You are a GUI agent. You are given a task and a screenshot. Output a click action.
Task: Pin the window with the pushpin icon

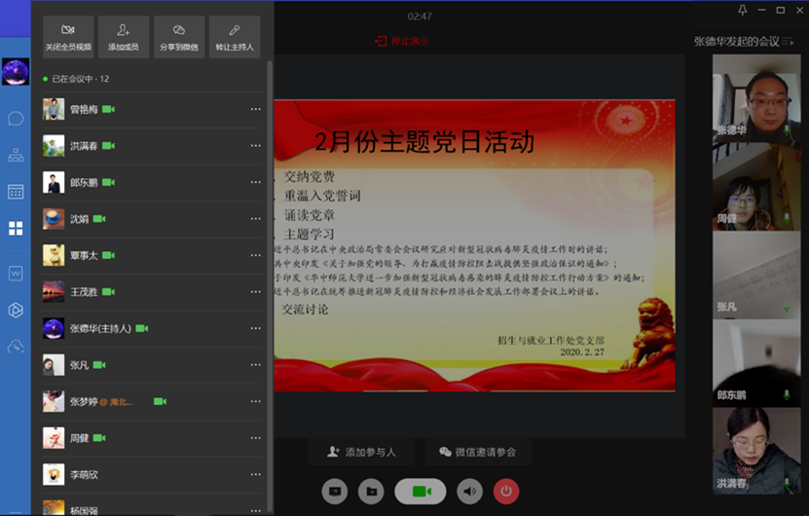coord(743,11)
